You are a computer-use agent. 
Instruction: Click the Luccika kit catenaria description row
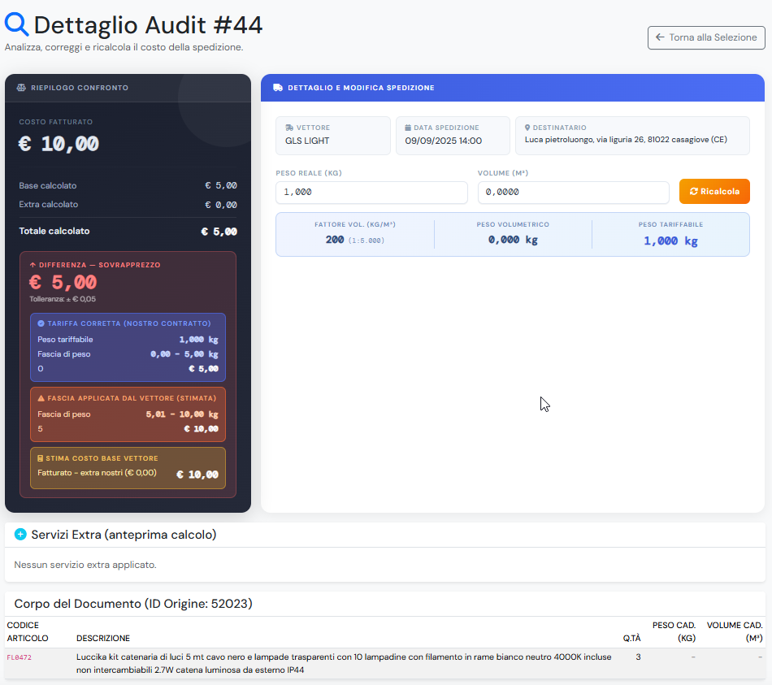(344, 663)
